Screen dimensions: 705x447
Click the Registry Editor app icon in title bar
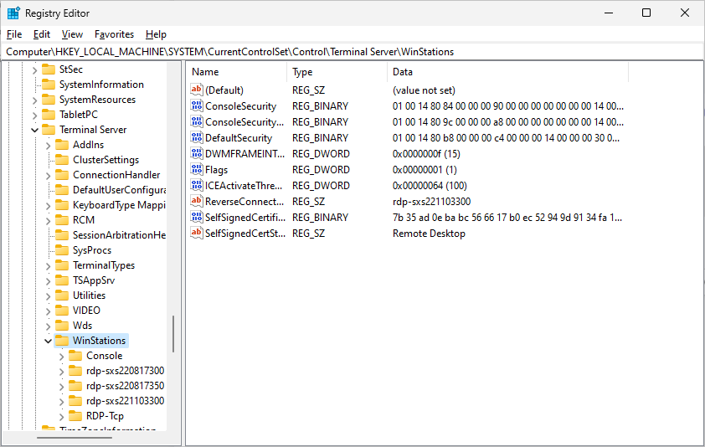click(x=13, y=13)
